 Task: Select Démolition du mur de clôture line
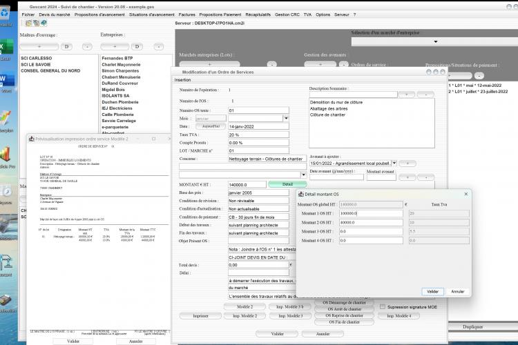[336, 102]
